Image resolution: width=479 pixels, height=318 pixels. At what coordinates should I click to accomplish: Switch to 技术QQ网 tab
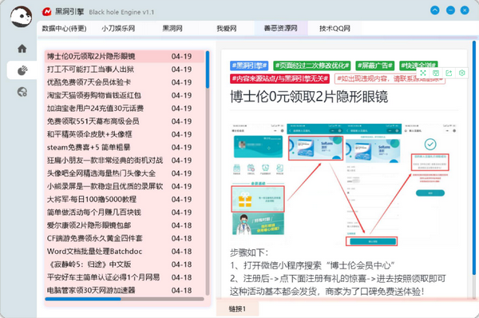pos(335,29)
